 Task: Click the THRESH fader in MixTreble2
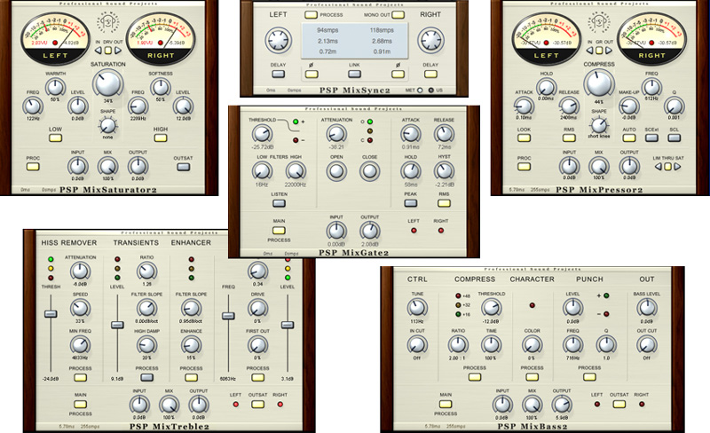pos(51,315)
